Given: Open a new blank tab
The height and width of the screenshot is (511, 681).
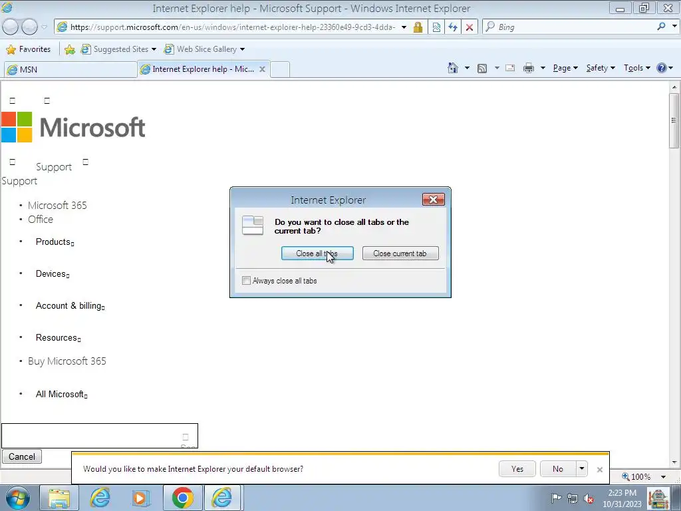Looking at the screenshot, I should click(280, 69).
